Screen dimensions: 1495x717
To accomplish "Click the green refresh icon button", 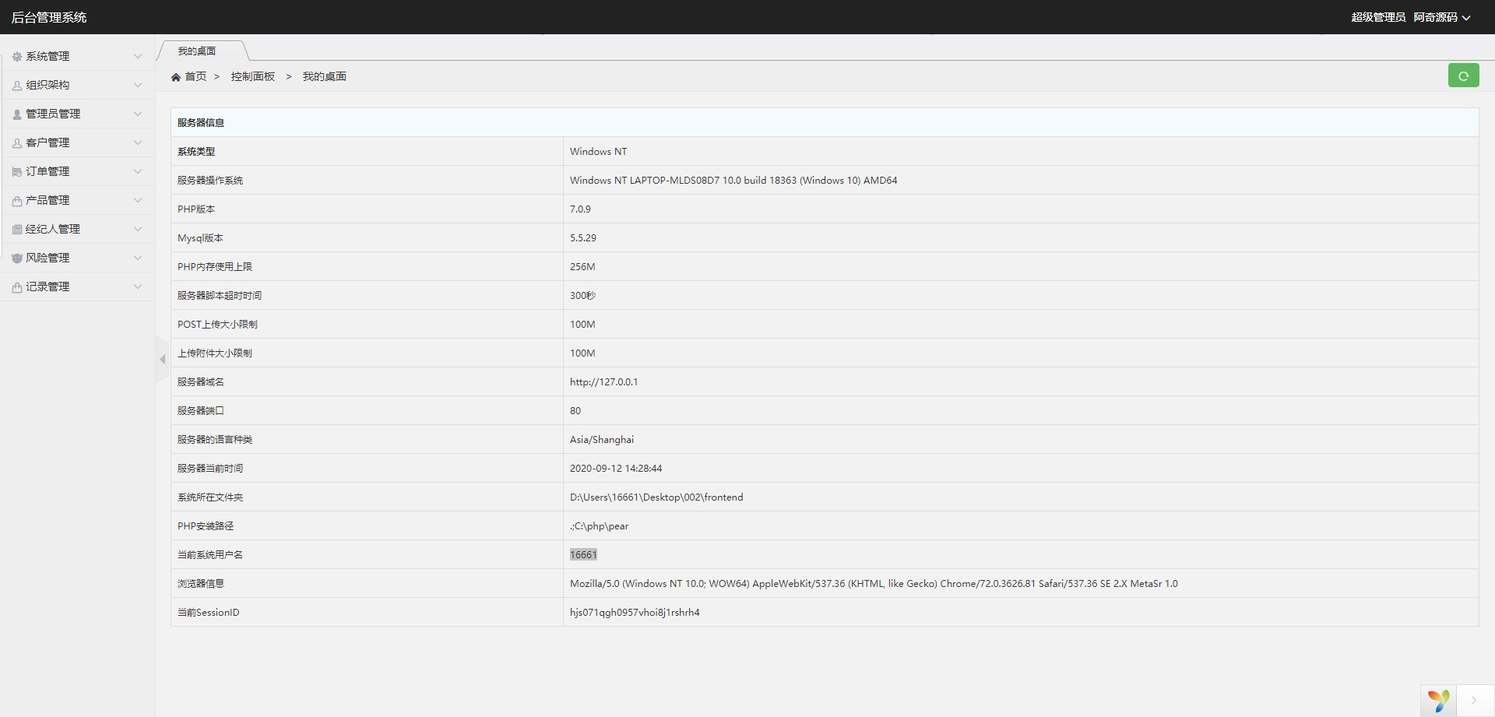I will pyautogui.click(x=1463, y=76).
